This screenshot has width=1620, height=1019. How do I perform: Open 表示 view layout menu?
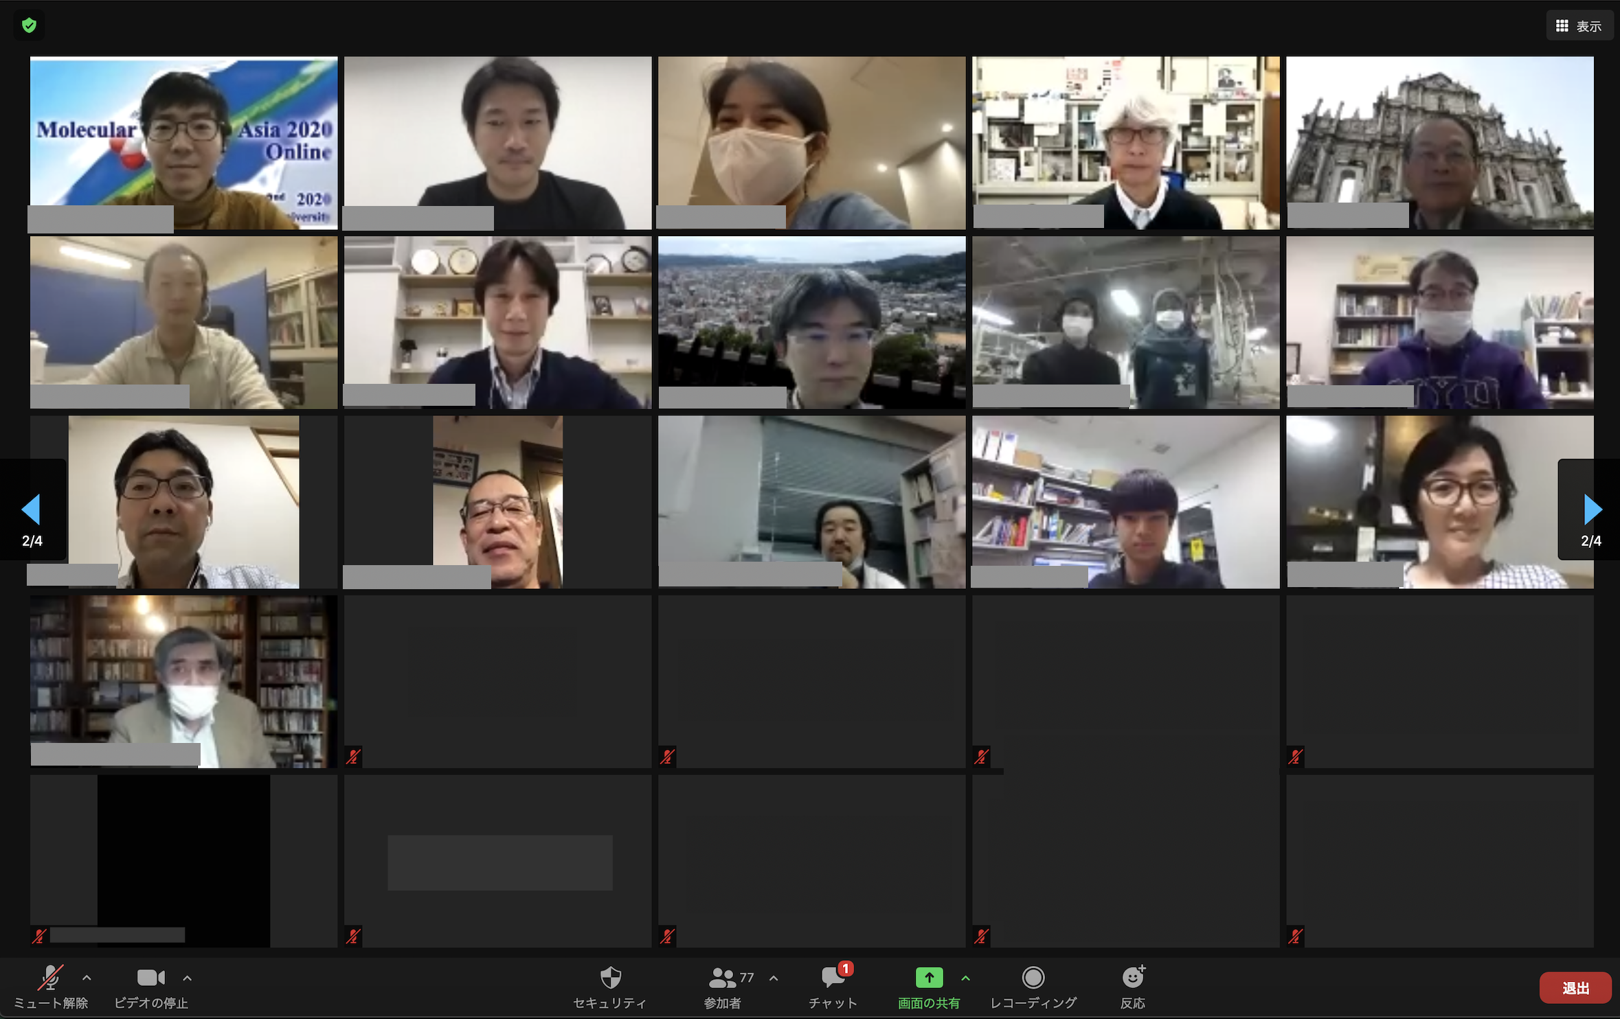pos(1579,25)
